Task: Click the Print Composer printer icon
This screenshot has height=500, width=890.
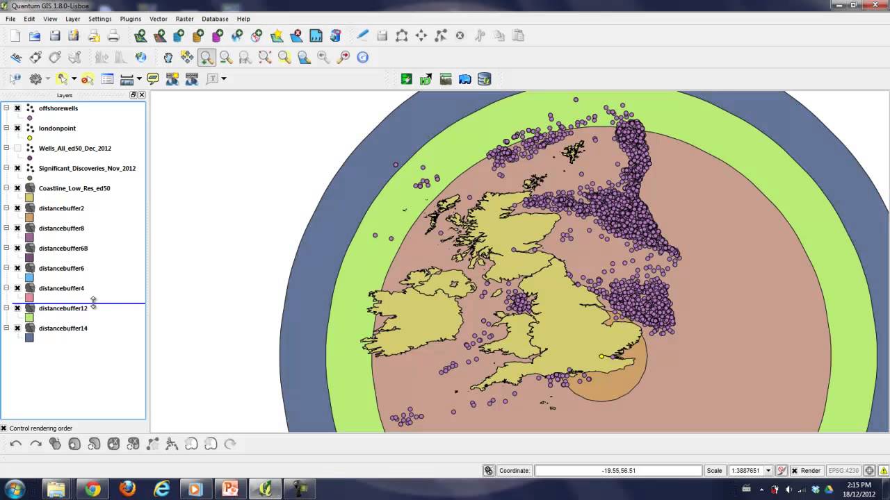Action: [x=113, y=36]
